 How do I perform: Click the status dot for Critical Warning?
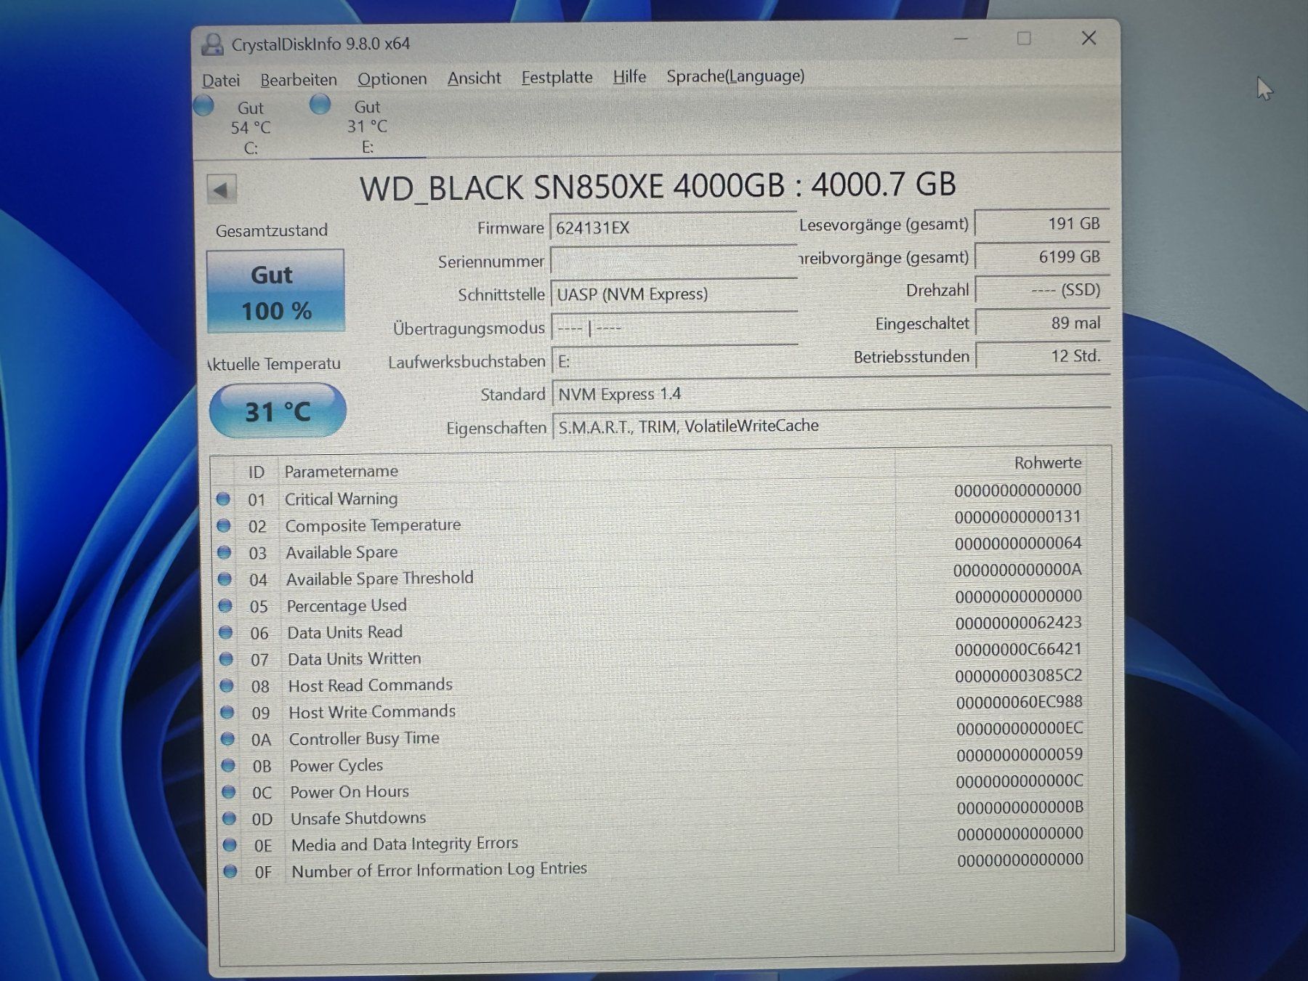223,499
